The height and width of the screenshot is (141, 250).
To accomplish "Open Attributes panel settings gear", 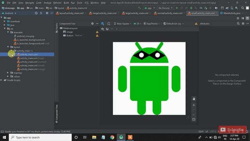I will pyautogui.click(x=243, y=23).
